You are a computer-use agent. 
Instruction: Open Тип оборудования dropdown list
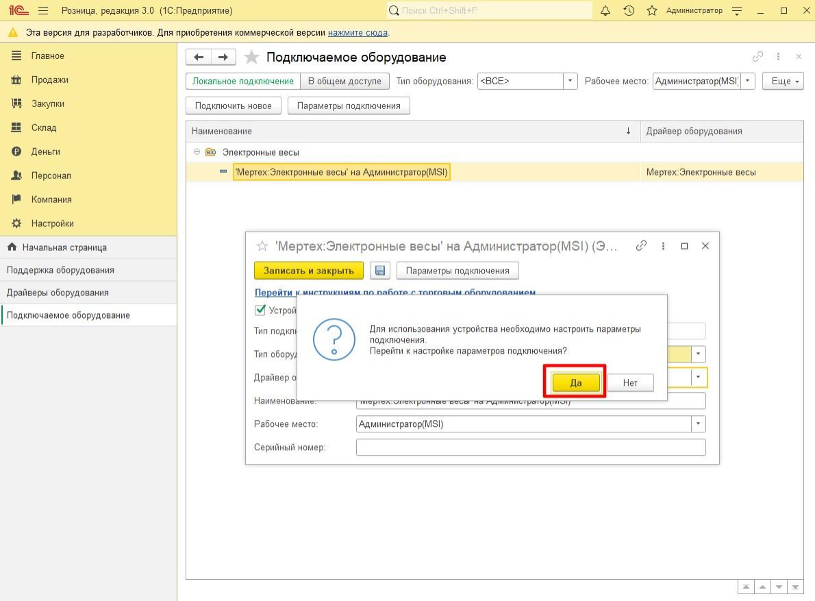point(570,81)
